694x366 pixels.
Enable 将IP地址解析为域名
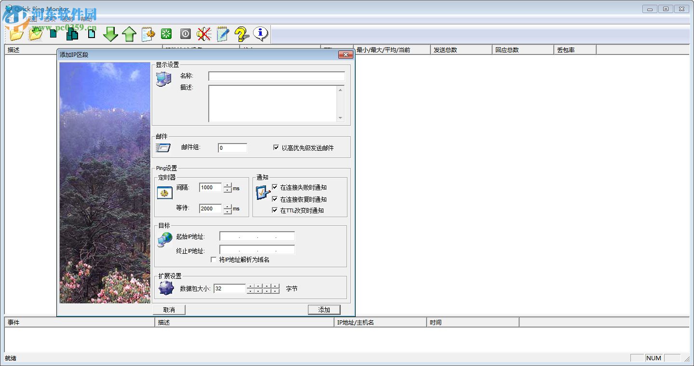[x=214, y=260]
